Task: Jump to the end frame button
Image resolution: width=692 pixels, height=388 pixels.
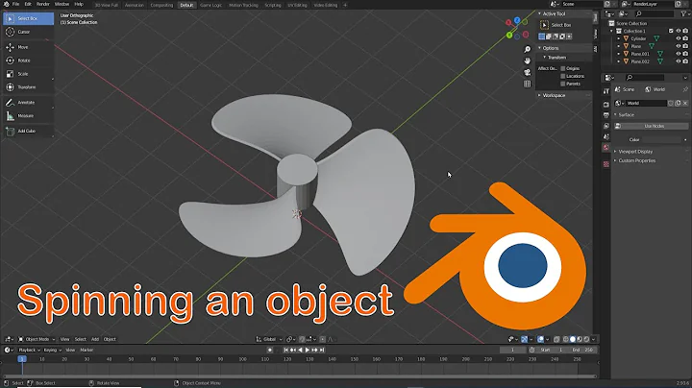Action: tap(322, 350)
